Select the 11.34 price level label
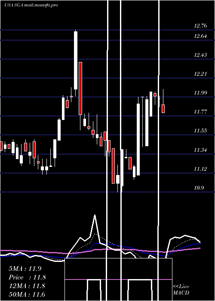The height and width of the screenshot is (301, 215). (200, 150)
